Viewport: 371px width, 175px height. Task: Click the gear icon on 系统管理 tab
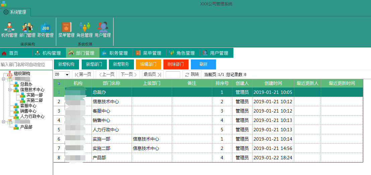(x=6, y=12)
